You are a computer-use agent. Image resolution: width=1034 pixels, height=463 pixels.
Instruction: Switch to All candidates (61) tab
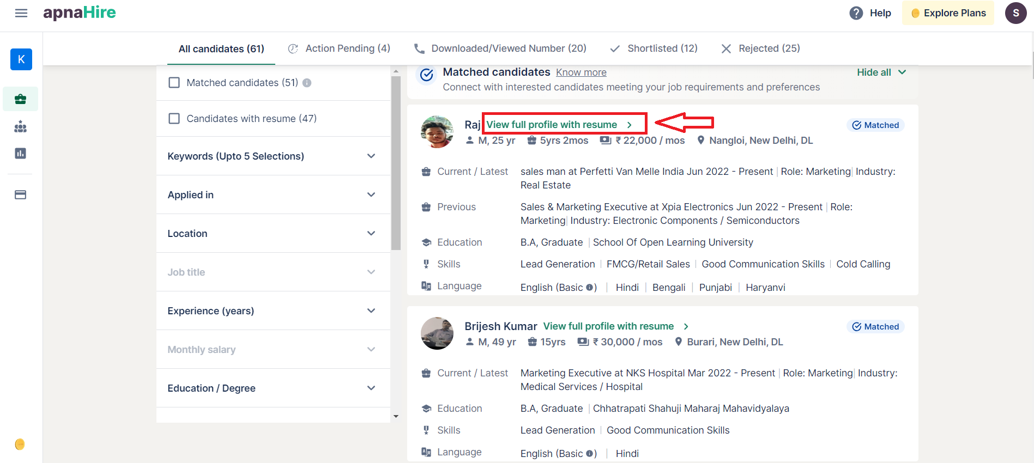[221, 49]
